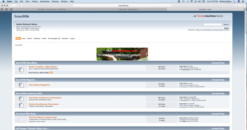247x130 pixels.
Task: Open the Older Posts child board
Action: point(44,73)
